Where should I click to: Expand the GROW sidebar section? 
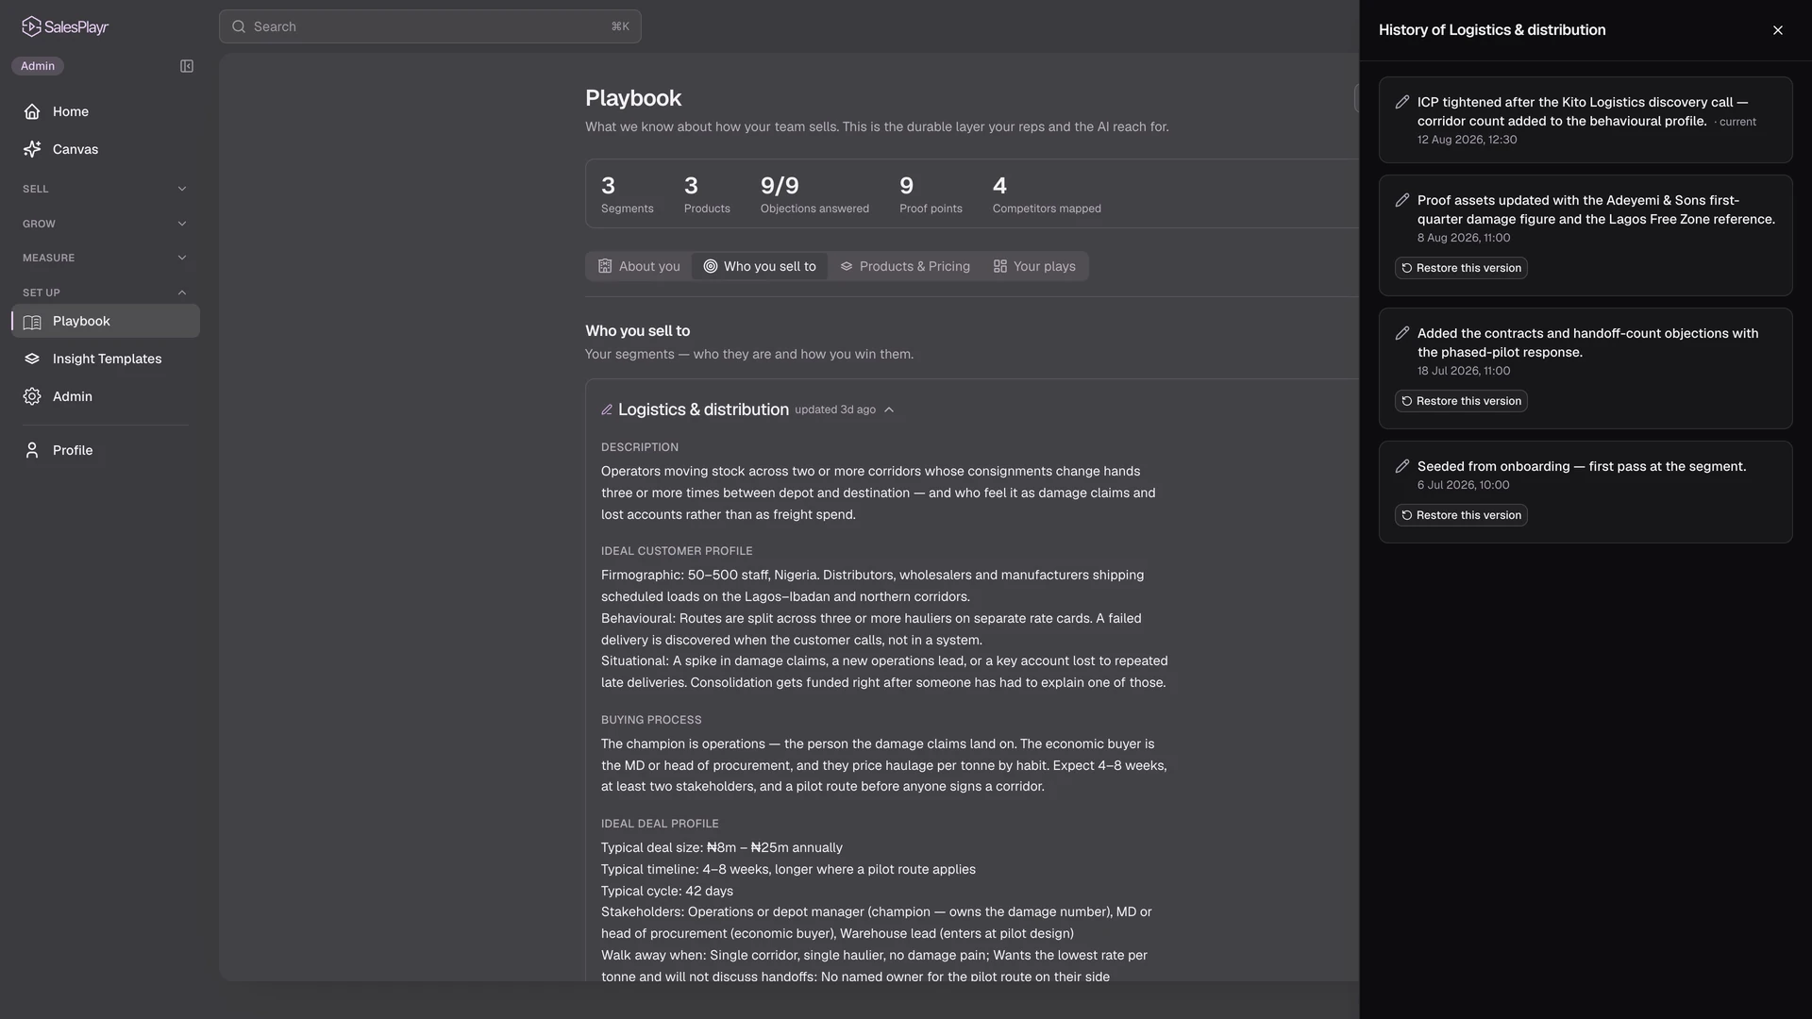click(105, 224)
